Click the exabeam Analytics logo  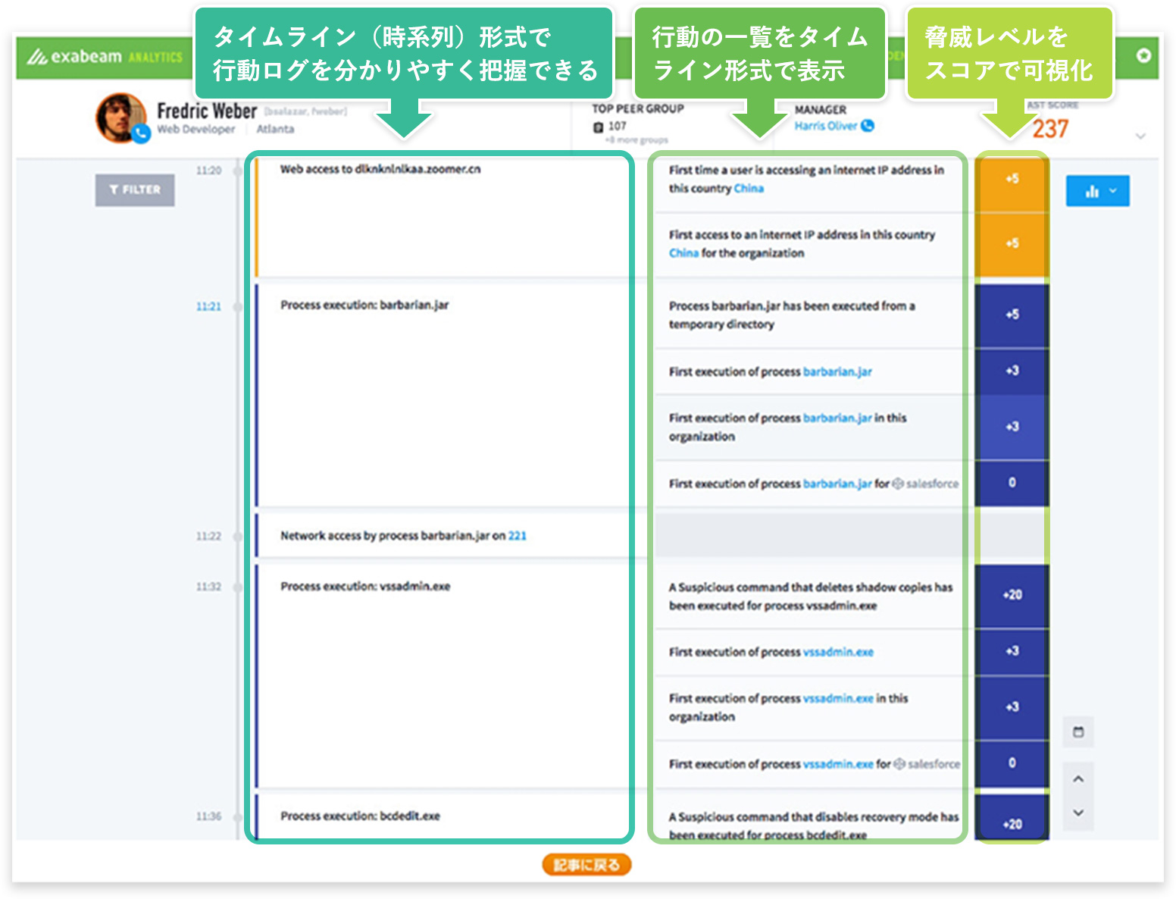pos(105,57)
